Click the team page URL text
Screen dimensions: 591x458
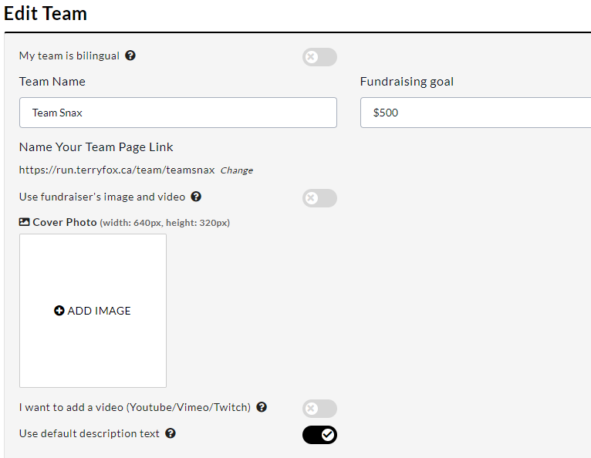(x=117, y=170)
